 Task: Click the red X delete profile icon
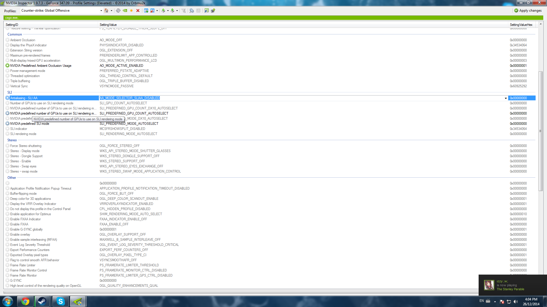point(138,11)
